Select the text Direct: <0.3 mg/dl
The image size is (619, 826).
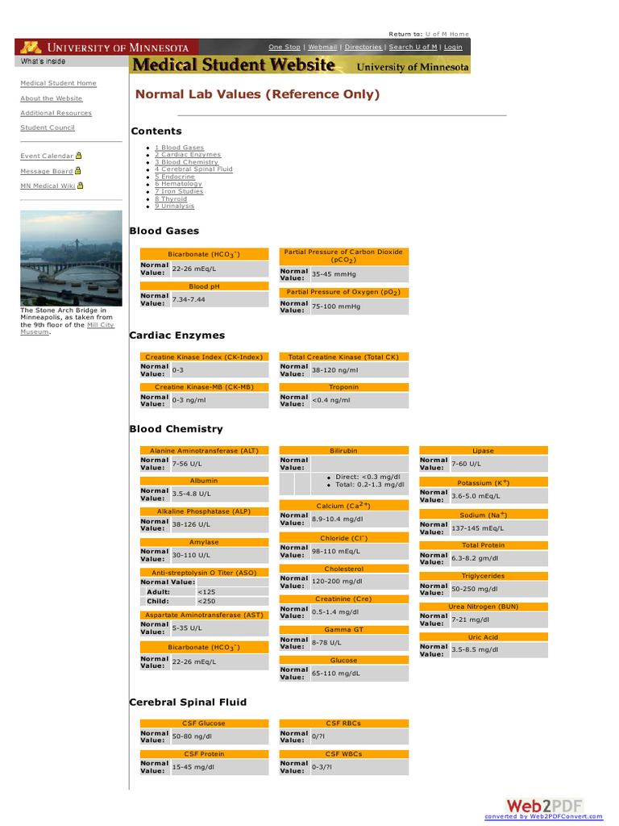(368, 477)
